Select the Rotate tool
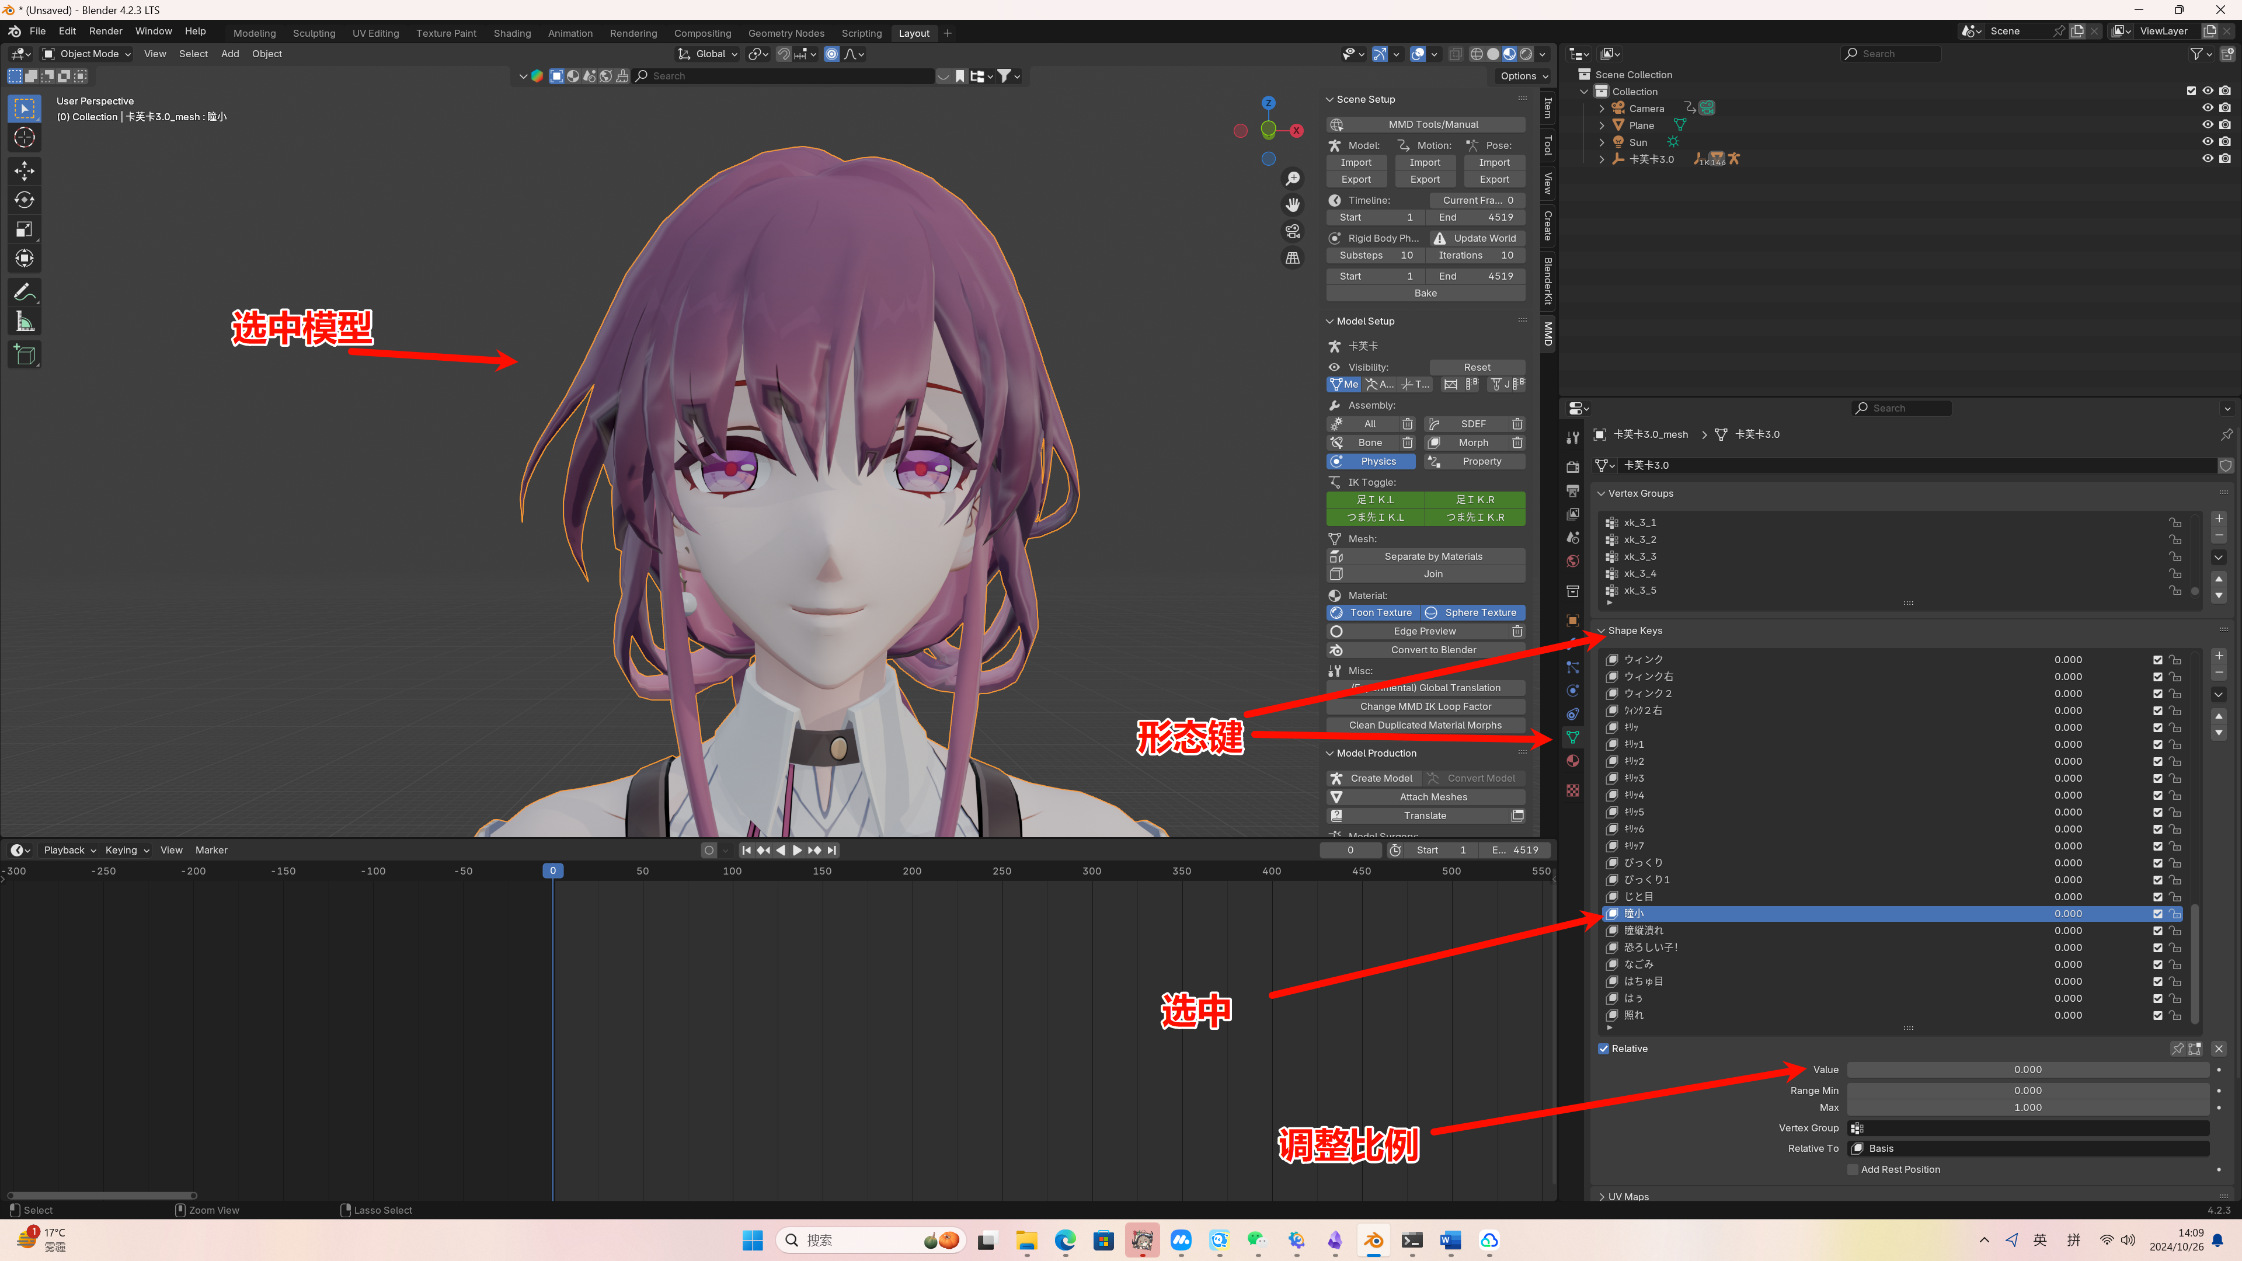Viewport: 2242px width, 1261px height. pos(25,200)
